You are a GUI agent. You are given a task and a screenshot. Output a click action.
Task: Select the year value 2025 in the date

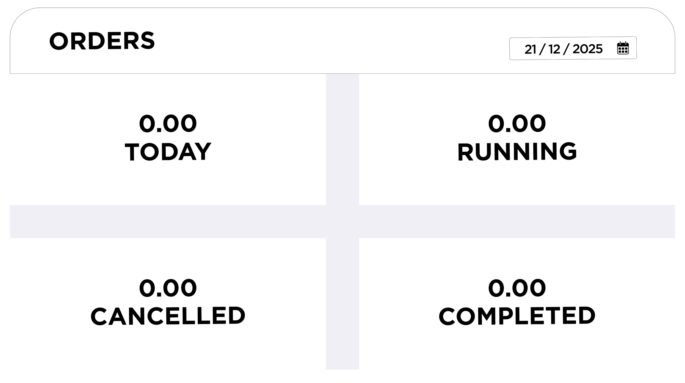(x=587, y=49)
